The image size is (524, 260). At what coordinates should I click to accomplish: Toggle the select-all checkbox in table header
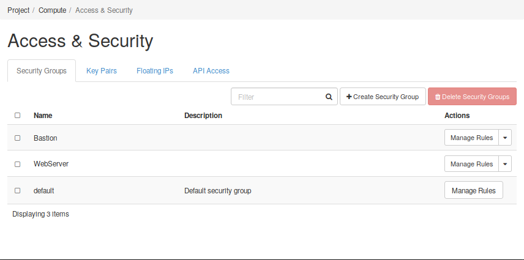17,115
